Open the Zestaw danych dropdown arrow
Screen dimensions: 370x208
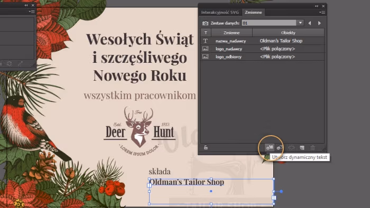point(300,23)
